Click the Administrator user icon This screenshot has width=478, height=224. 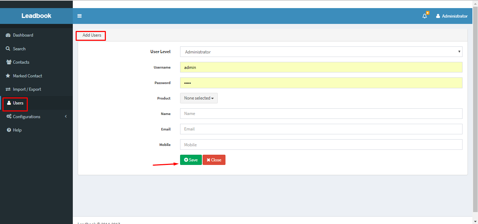coord(438,16)
